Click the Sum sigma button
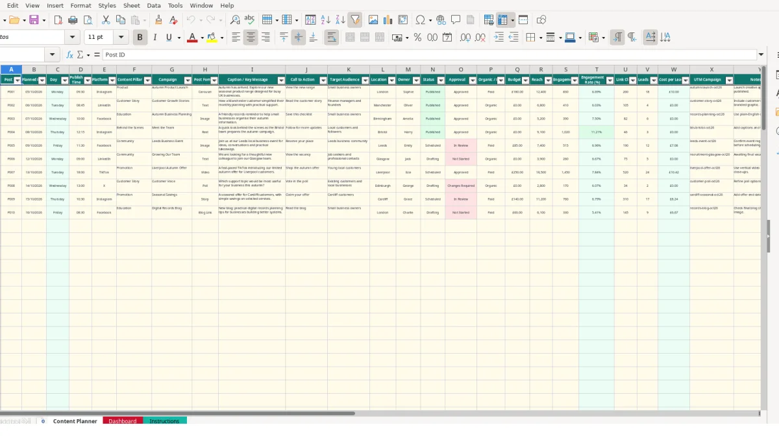The image size is (779, 438). coord(80,55)
